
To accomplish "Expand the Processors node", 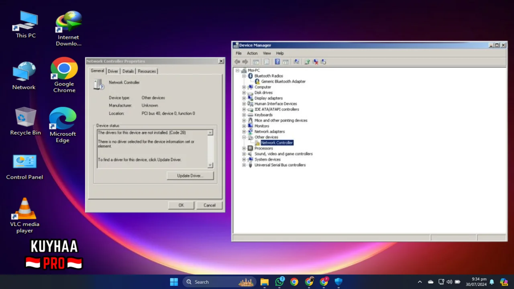I will (244, 149).
